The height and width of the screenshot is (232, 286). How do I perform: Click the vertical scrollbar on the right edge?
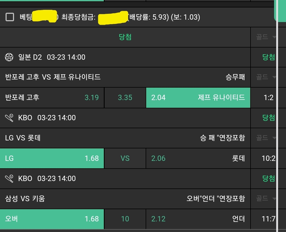click(x=277, y=119)
